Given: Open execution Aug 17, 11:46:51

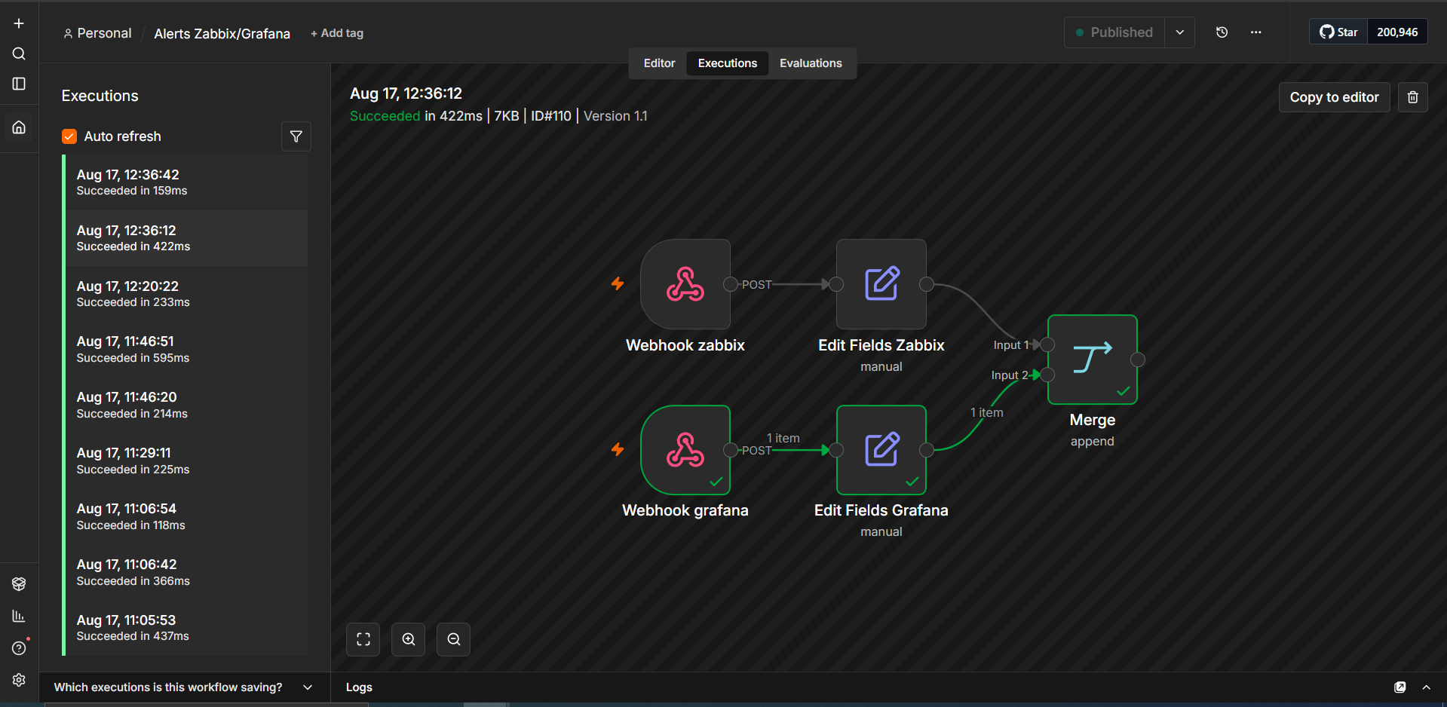Looking at the screenshot, I should click(x=187, y=349).
